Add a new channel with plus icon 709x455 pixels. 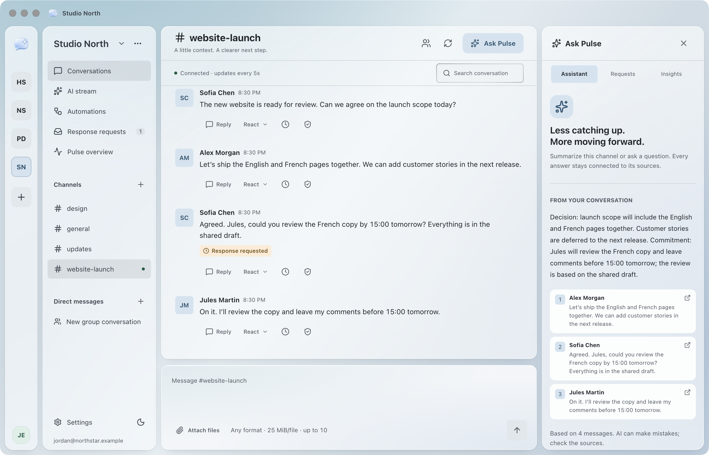[141, 184]
